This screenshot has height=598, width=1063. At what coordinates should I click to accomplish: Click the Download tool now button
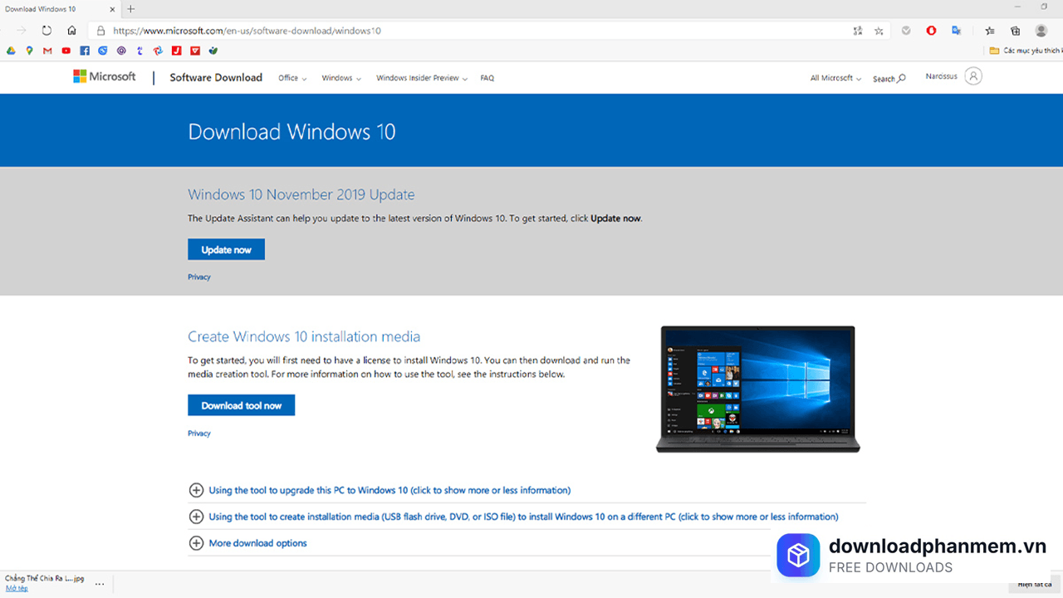click(x=241, y=404)
